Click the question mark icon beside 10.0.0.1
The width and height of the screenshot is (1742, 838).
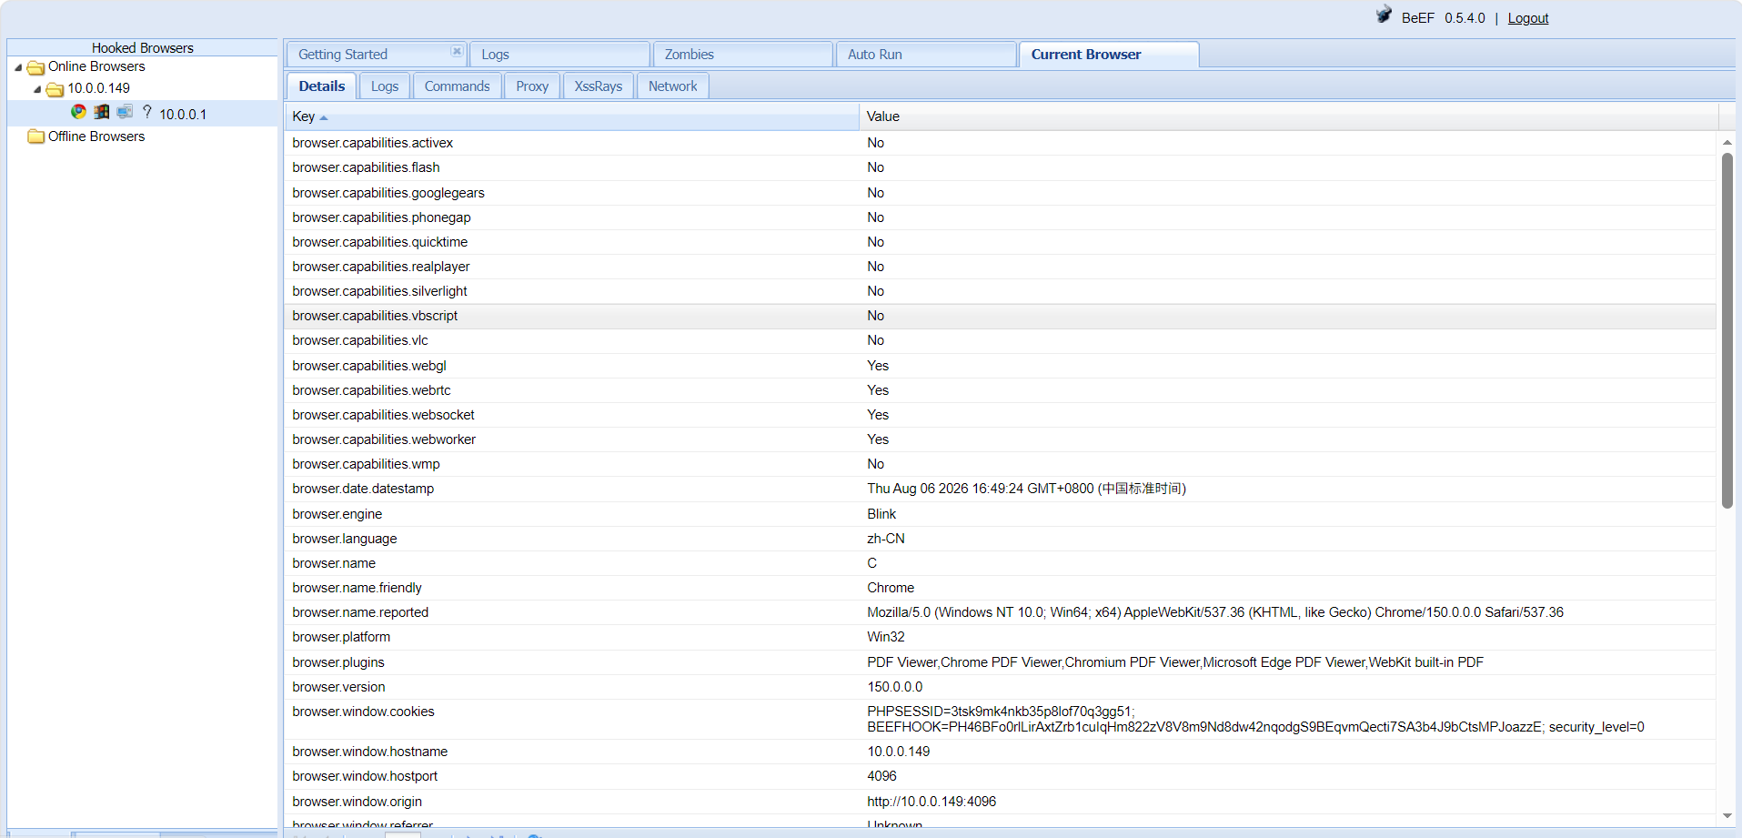click(147, 112)
